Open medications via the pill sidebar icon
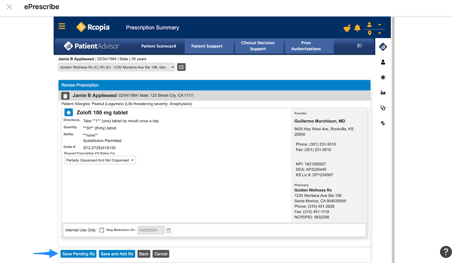Screen dimensions: 452x263 click(383, 92)
